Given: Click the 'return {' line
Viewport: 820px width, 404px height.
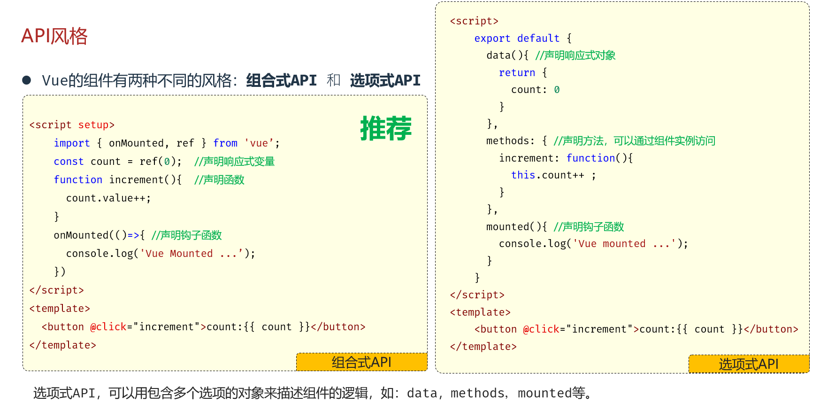Looking at the screenshot, I should [523, 73].
